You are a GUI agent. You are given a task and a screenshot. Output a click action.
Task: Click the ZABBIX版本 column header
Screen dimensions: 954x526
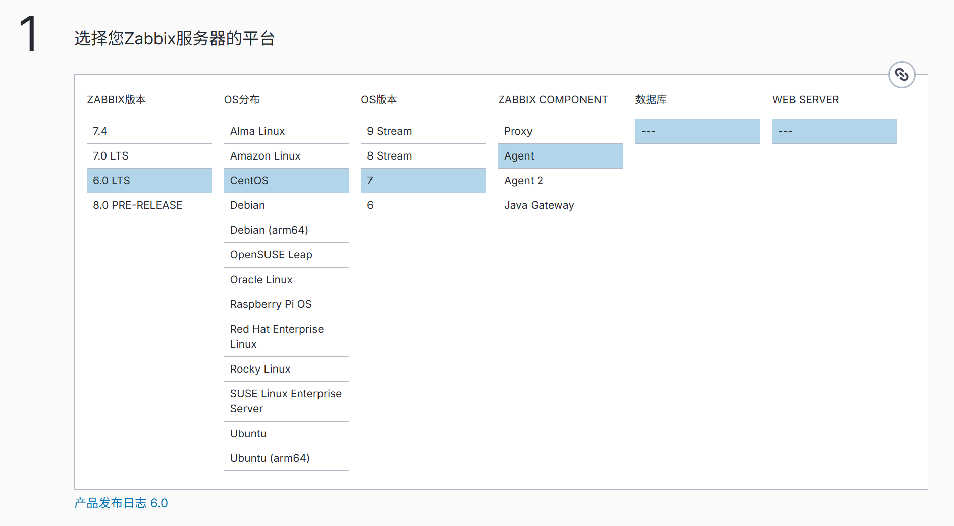click(117, 100)
